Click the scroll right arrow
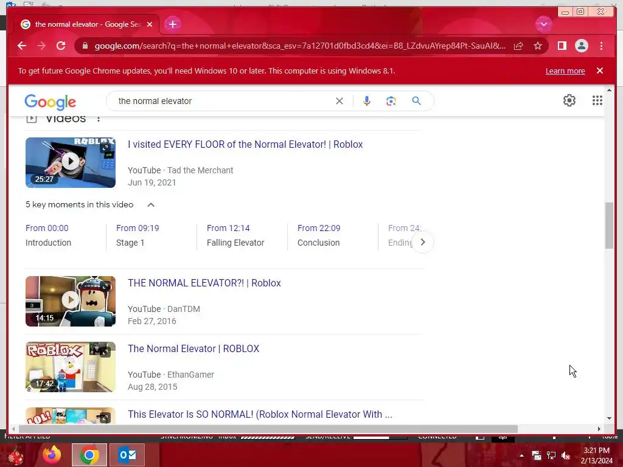This screenshot has height=467, width=623. point(599,429)
